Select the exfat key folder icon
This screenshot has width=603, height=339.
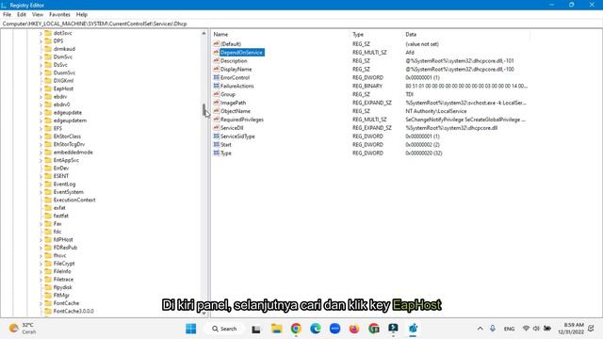(x=48, y=208)
